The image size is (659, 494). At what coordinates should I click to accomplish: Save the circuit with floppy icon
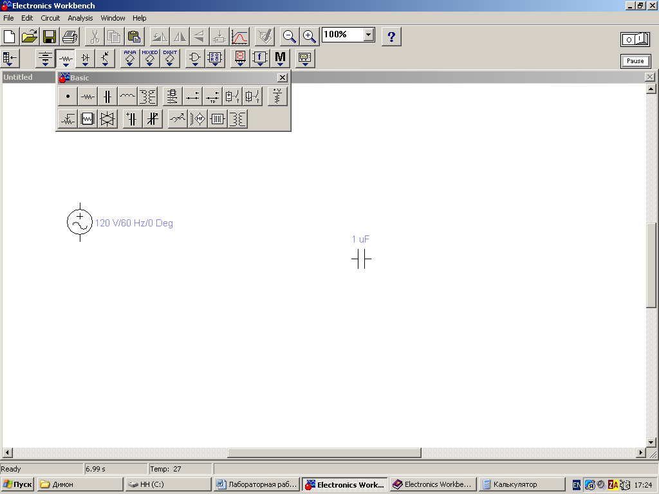coord(50,37)
